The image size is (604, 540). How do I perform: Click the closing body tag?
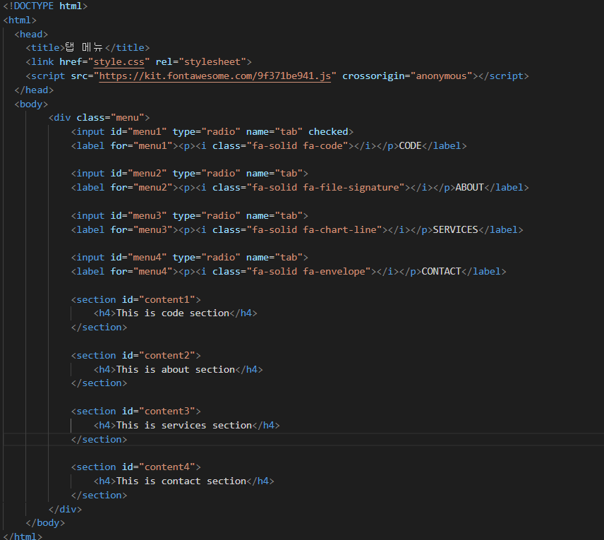tap(45, 522)
